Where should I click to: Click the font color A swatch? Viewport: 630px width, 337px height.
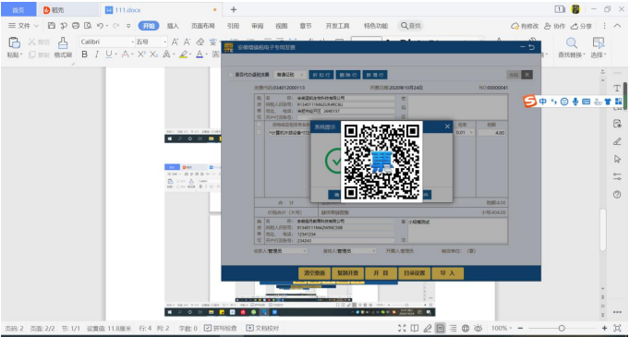coord(200,54)
